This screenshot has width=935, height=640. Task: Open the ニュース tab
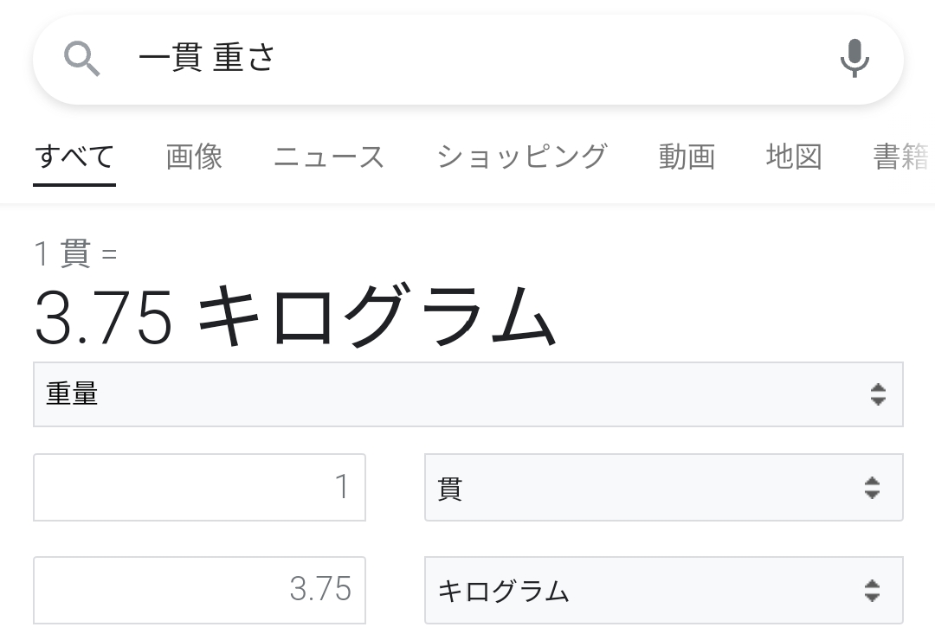329,157
